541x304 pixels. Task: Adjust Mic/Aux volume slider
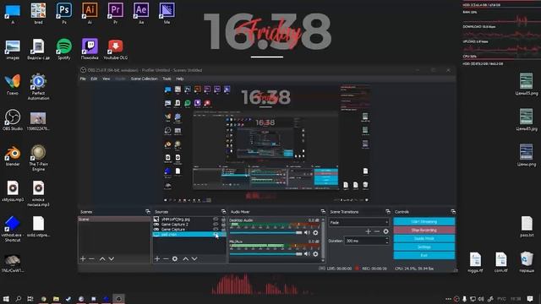tap(265, 254)
